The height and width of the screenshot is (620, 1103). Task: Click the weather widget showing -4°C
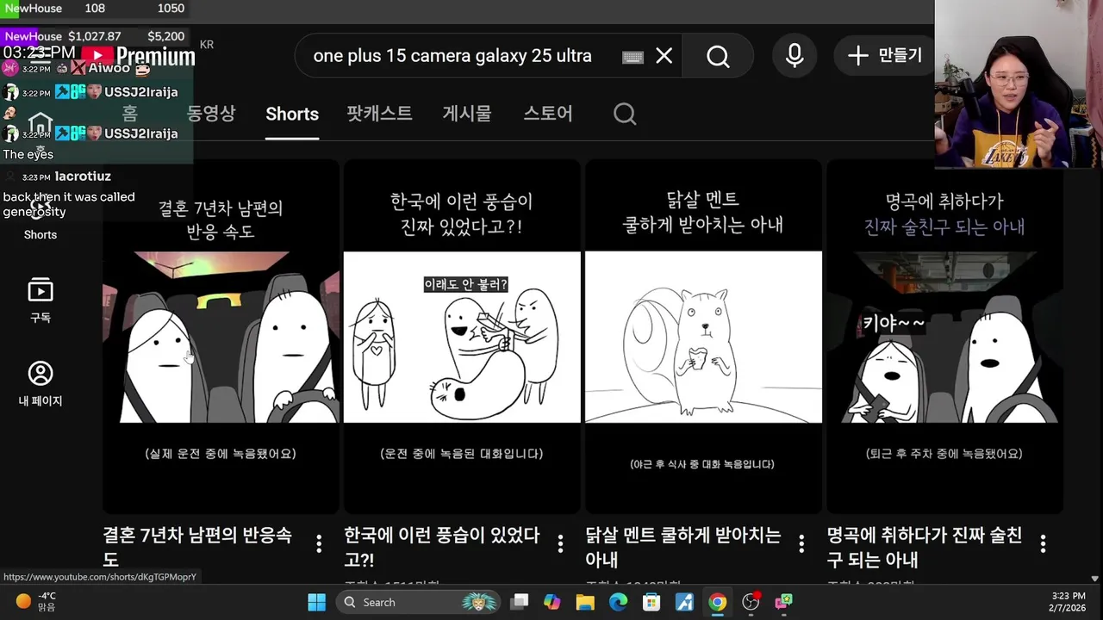[x=36, y=602]
